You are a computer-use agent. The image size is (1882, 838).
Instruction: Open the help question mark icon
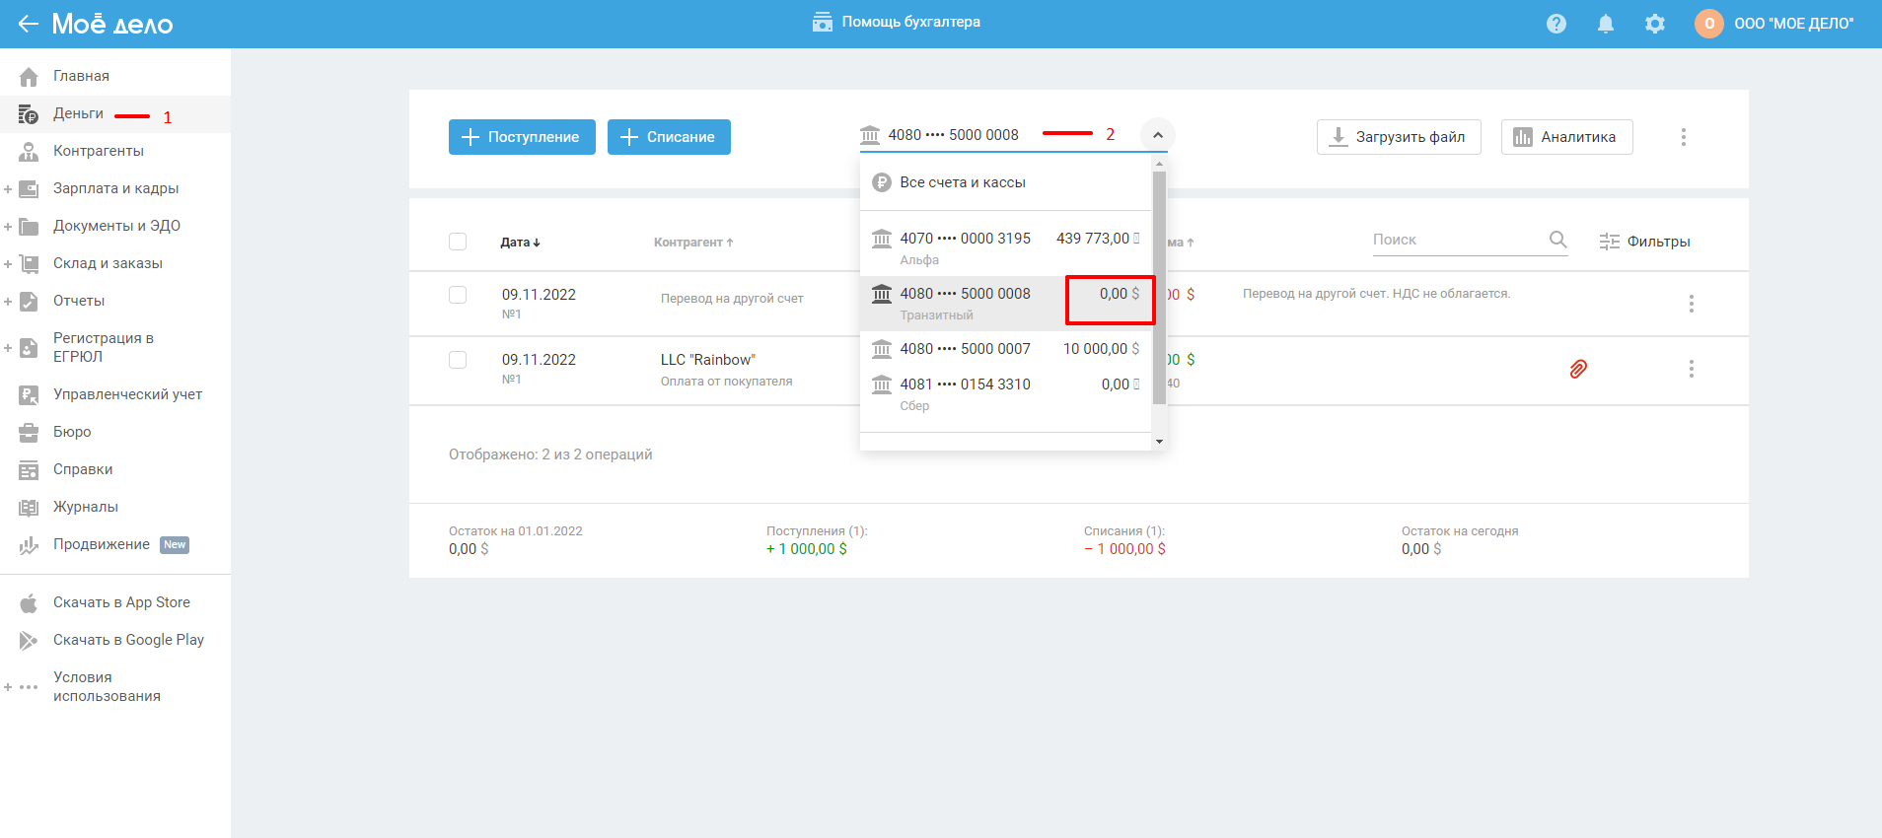pyautogui.click(x=1556, y=24)
